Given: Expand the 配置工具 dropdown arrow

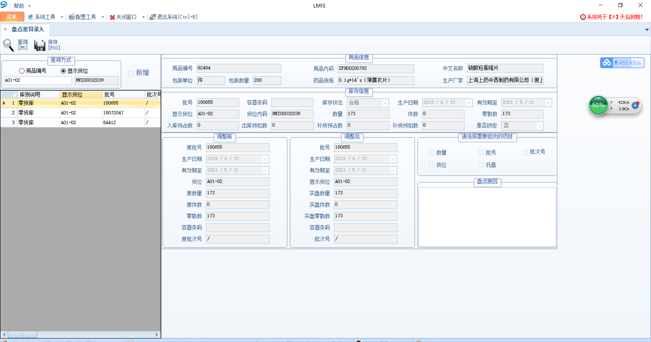Looking at the screenshot, I should (102, 17).
